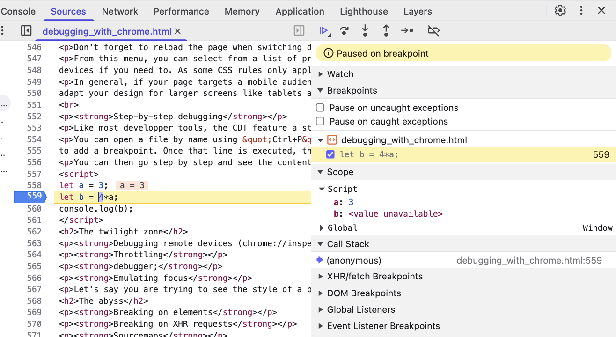
Task: Click the HTML file icon in Breakpoints
Action: click(332, 140)
